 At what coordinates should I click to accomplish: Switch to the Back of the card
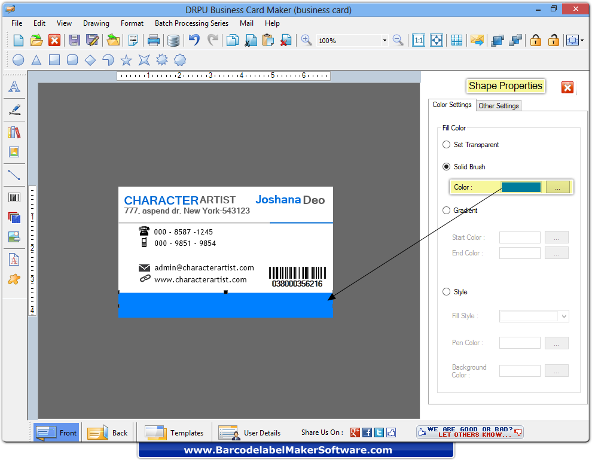coord(108,432)
